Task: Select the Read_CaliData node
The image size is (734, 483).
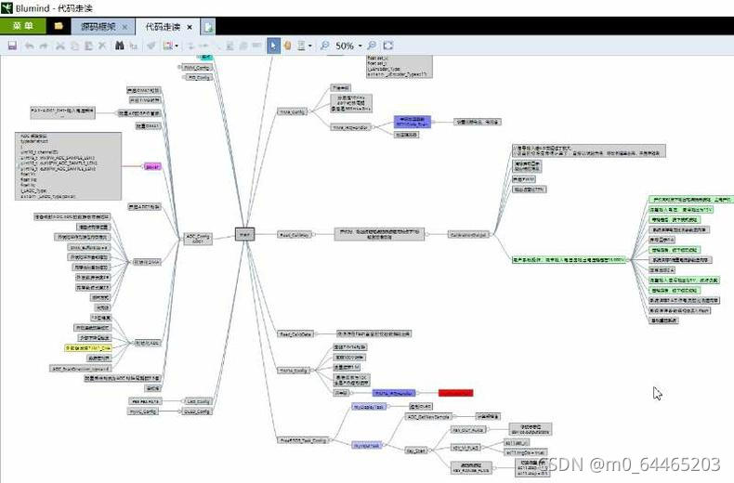Action: coord(295,333)
